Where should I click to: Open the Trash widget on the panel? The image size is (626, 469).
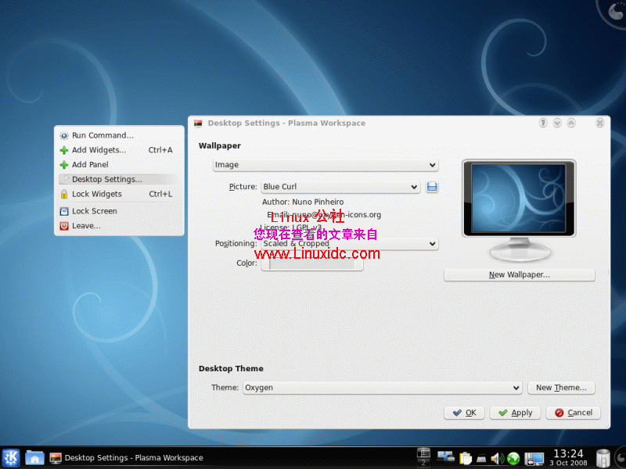602,457
